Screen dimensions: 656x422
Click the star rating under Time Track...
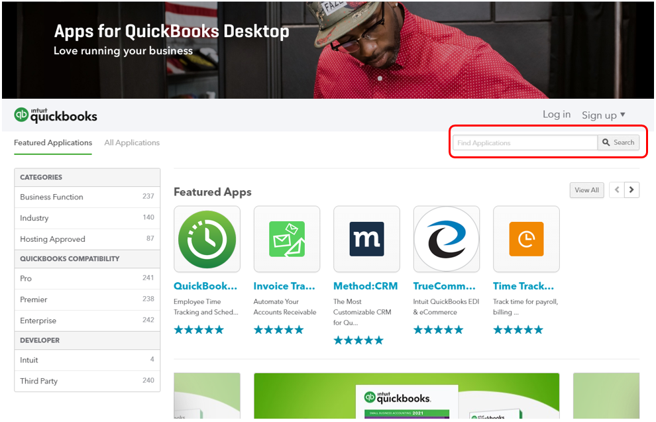tap(518, 330)
